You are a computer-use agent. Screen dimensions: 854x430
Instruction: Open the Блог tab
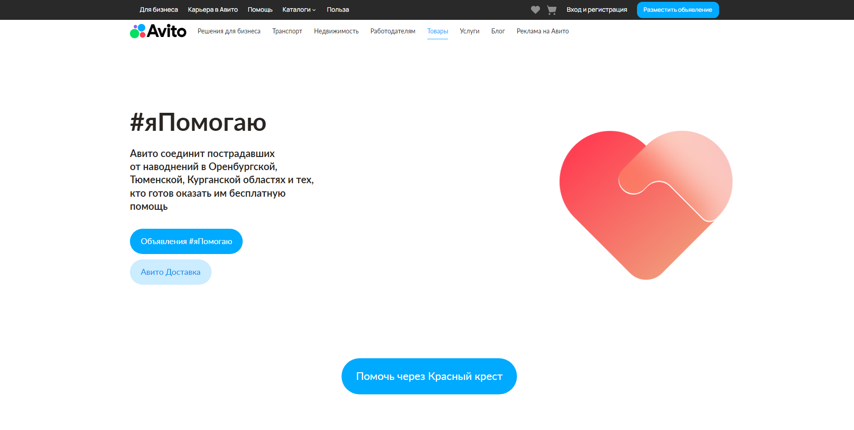tap(498, 31)
